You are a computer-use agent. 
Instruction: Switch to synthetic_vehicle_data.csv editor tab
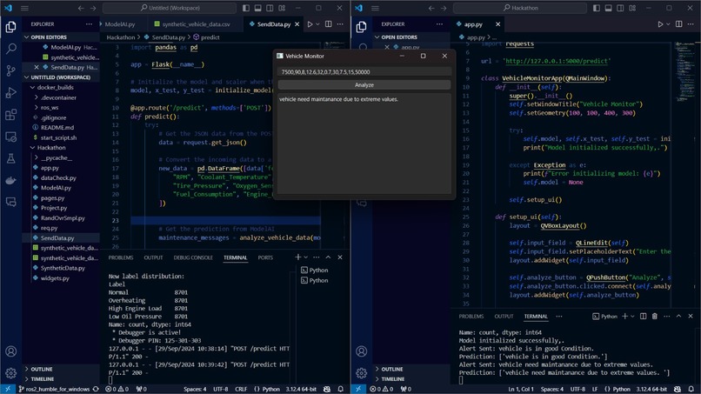pyautogui.click(x=196, y=24)
